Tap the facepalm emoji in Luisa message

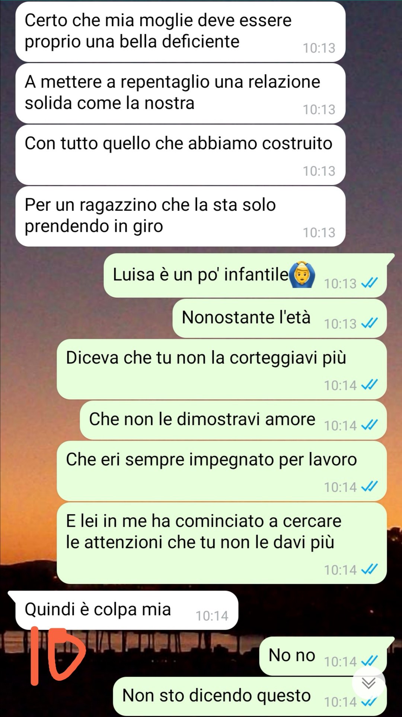[x=302, y=275]
